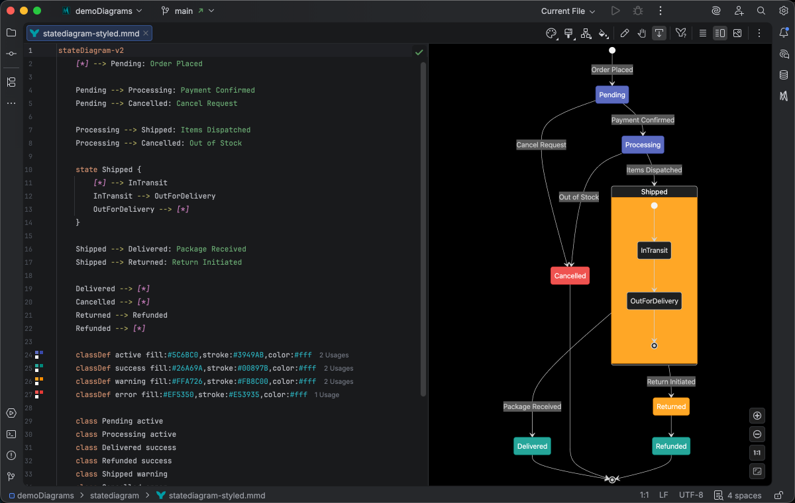
Task: Open the Problems tool window
Action: (11, 455)
